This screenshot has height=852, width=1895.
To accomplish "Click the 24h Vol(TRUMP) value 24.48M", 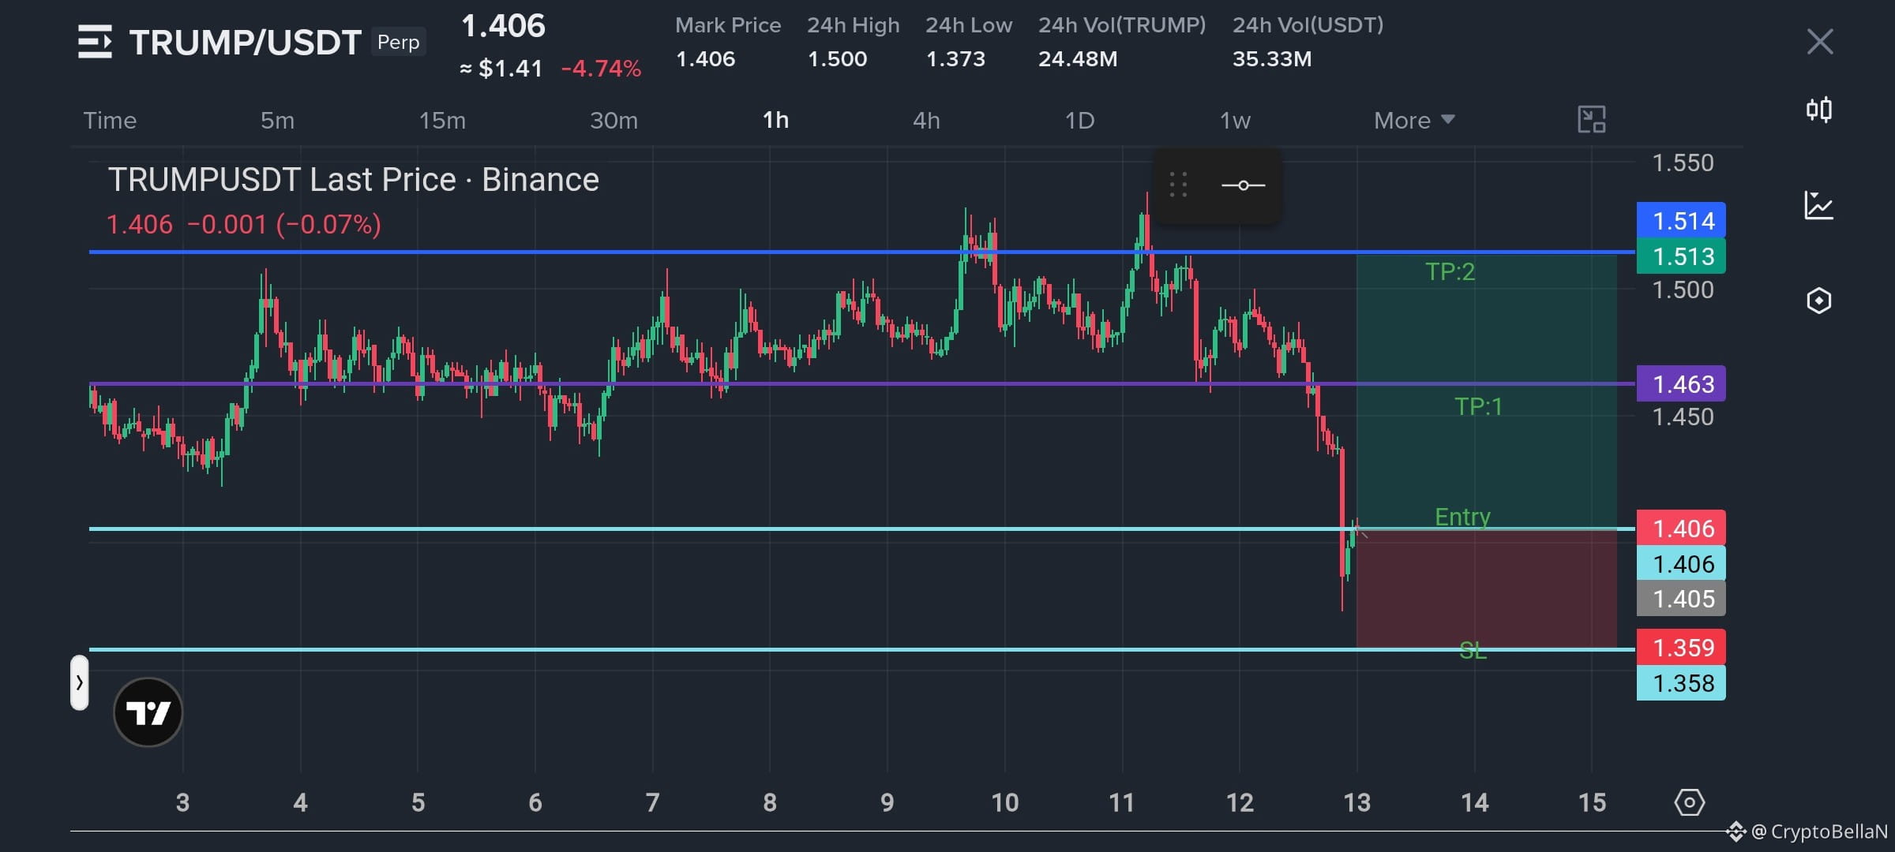I will click(1078, 59).
